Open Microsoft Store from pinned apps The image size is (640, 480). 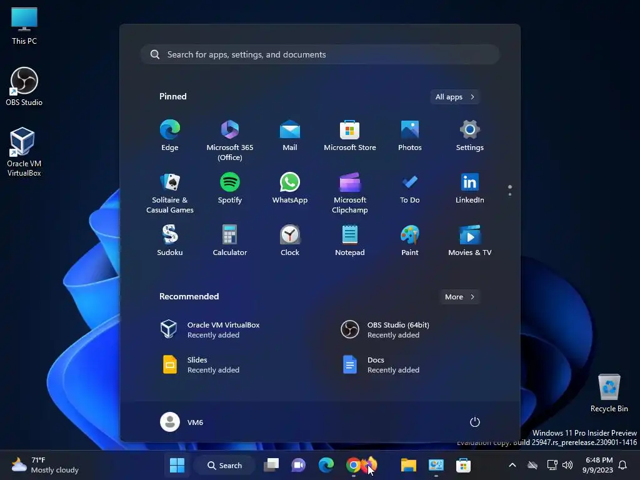[x=350, y=136]
